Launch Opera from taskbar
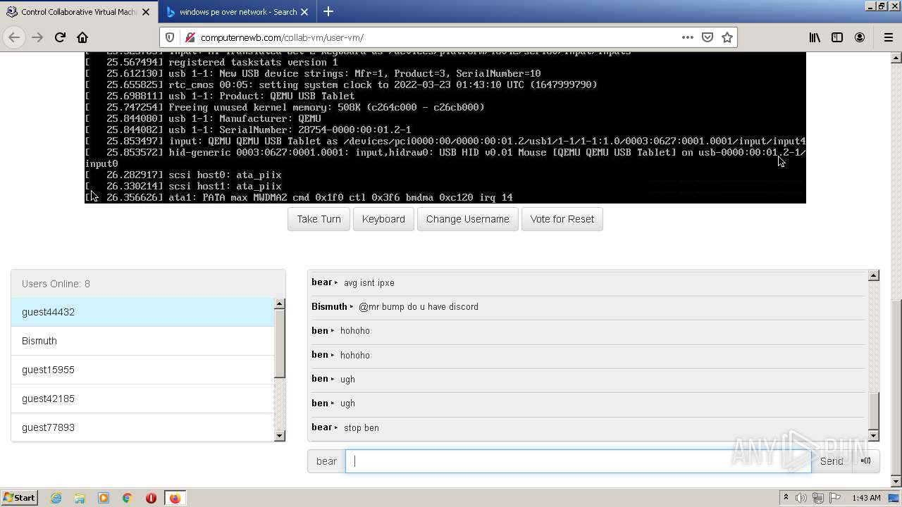Viewport: 902px width, 507px height. click(151, 498)
